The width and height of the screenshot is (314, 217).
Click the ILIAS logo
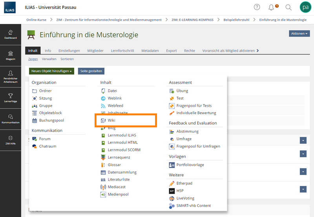(x=10, y=7)
